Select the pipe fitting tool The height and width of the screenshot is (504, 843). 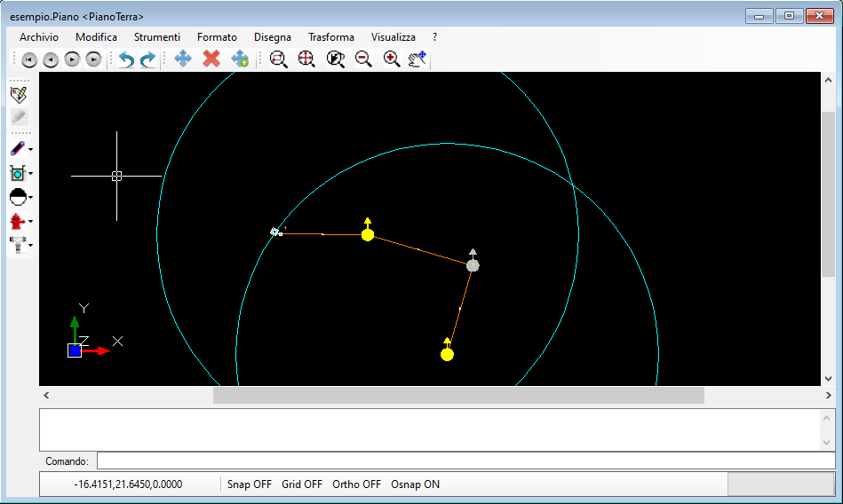tap(18, 245)
